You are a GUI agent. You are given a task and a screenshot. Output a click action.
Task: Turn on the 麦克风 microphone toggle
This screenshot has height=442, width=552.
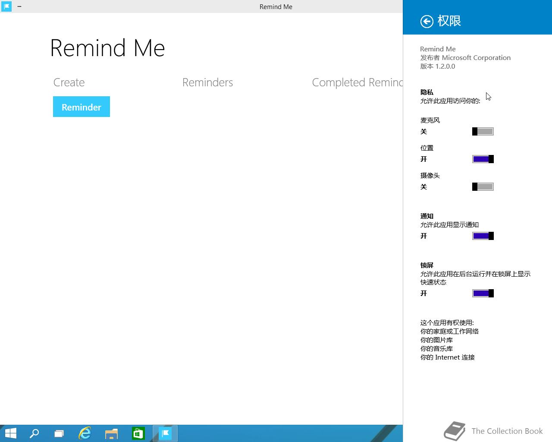(x=483, y=132)
